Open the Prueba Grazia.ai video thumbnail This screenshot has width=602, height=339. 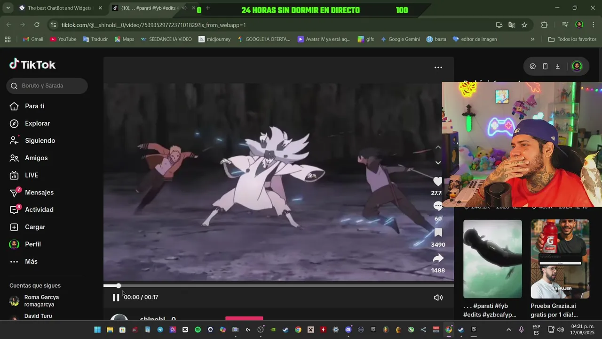pos(560,259)
